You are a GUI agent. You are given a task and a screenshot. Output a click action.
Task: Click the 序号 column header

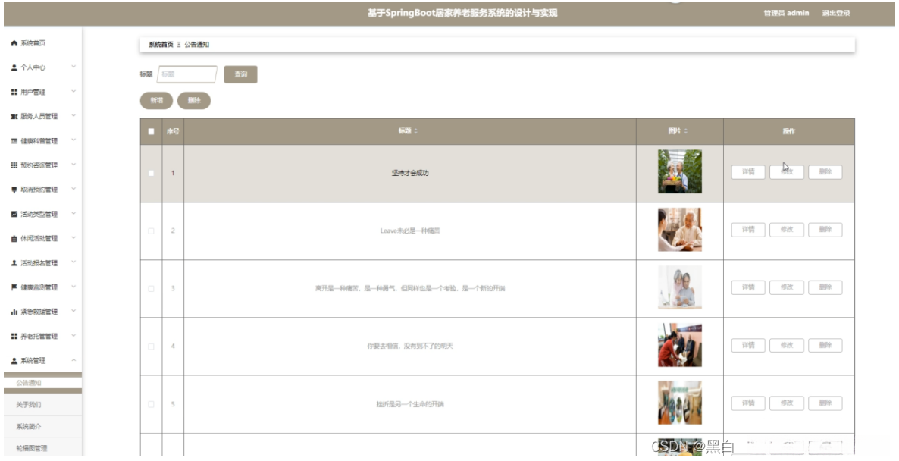tap(173, 131)
